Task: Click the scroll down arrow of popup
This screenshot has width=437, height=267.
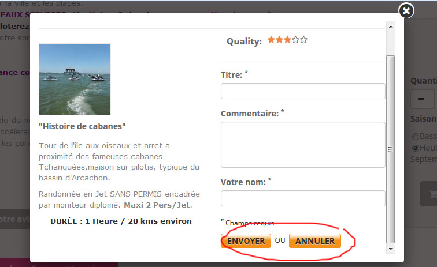Action: coord(391,249)
